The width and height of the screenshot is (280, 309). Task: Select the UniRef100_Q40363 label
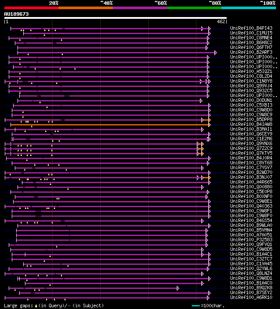click(x=251, y=206)
